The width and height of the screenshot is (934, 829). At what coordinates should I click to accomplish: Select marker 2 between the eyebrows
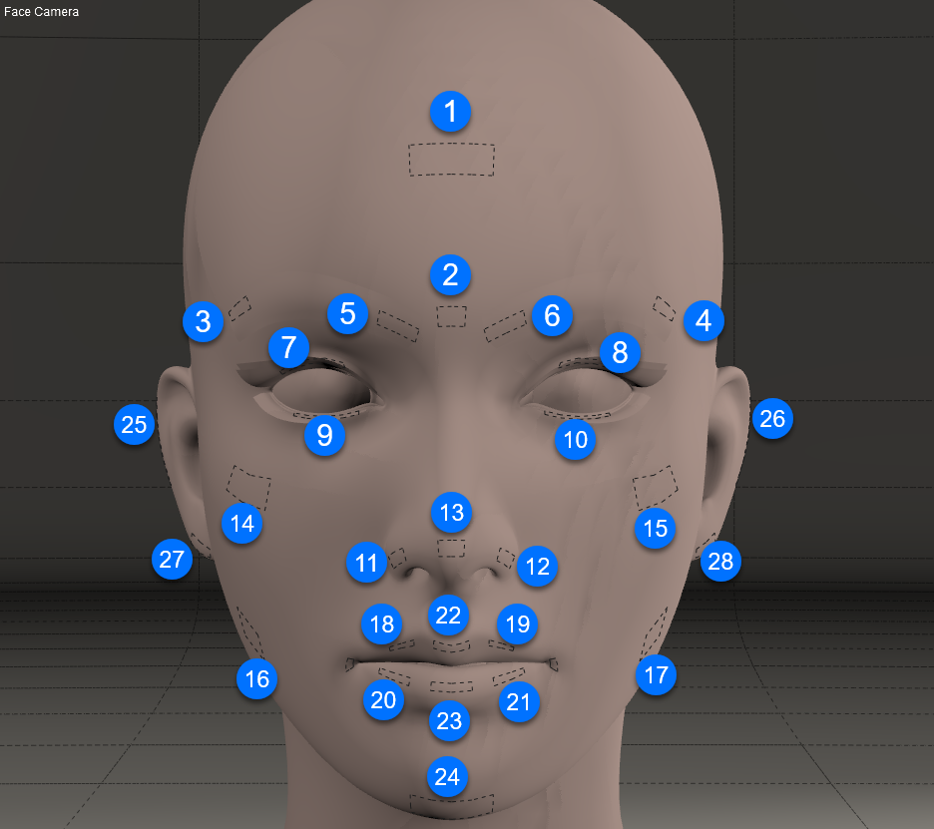tap(451, 274)
